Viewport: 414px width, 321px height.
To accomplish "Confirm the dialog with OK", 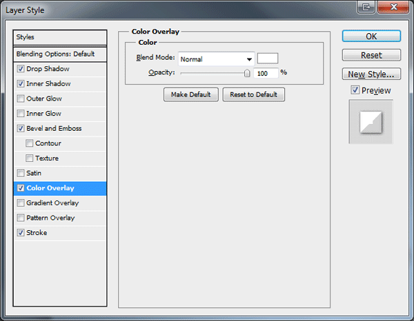I will click(371, 36).
